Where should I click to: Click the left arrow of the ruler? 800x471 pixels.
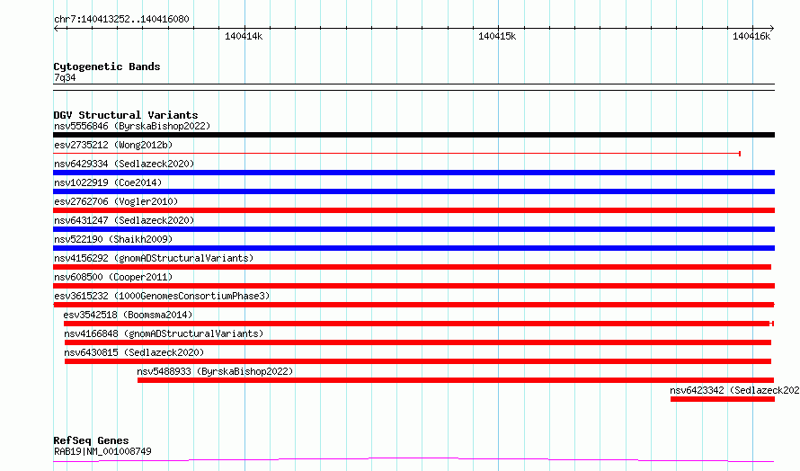click(56, 28)
